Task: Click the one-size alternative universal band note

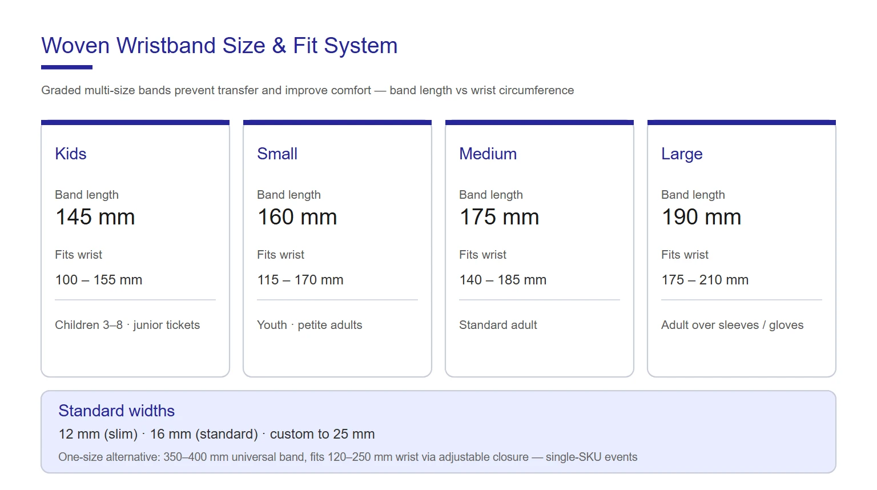Action: coord(348,457)
